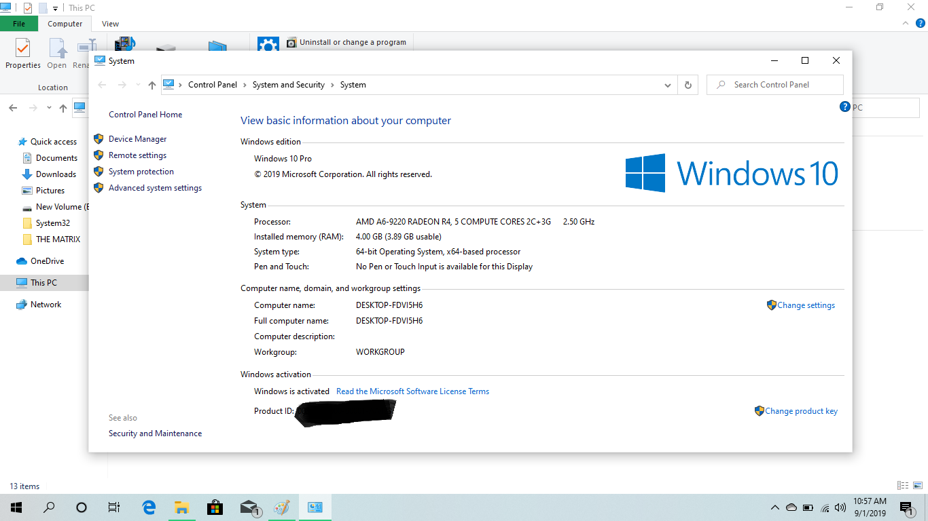This screenshot has width=928, height=521.
Task: Go back in System window navigation
Action: [102, 85]
